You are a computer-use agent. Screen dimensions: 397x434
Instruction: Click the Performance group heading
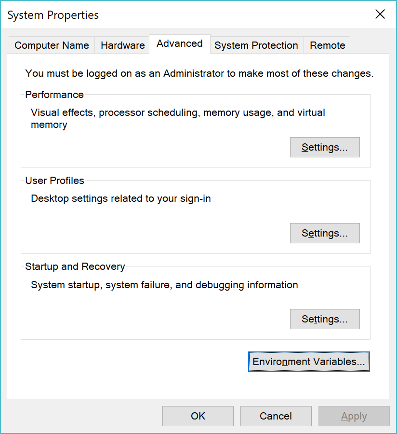coord(54,95)
